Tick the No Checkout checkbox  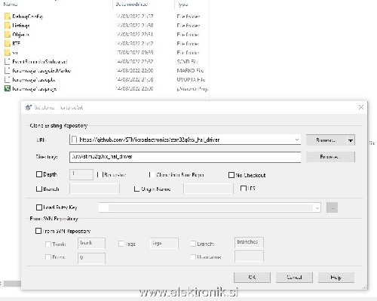pyautogui.click(x=231, y=175)
